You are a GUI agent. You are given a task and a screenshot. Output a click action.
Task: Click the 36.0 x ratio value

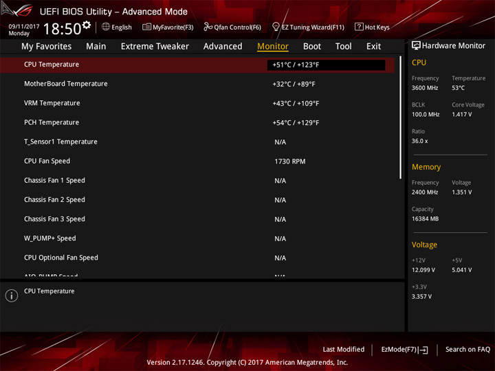419,142
